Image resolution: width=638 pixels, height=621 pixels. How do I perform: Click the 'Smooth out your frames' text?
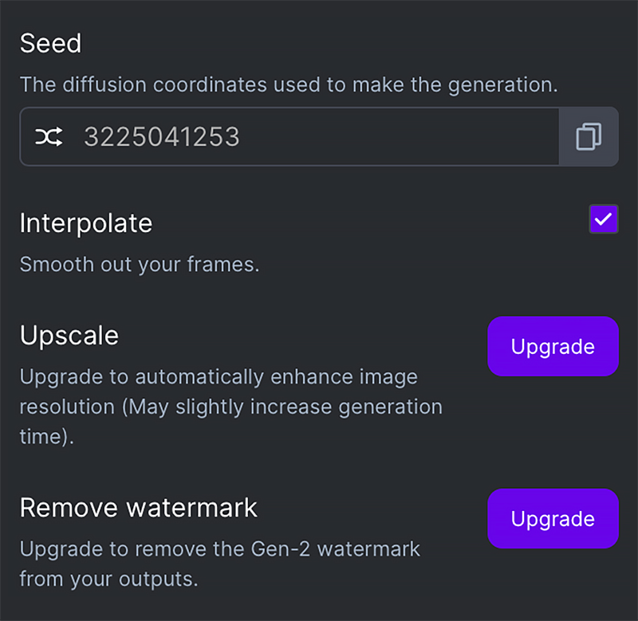(140, 264)
